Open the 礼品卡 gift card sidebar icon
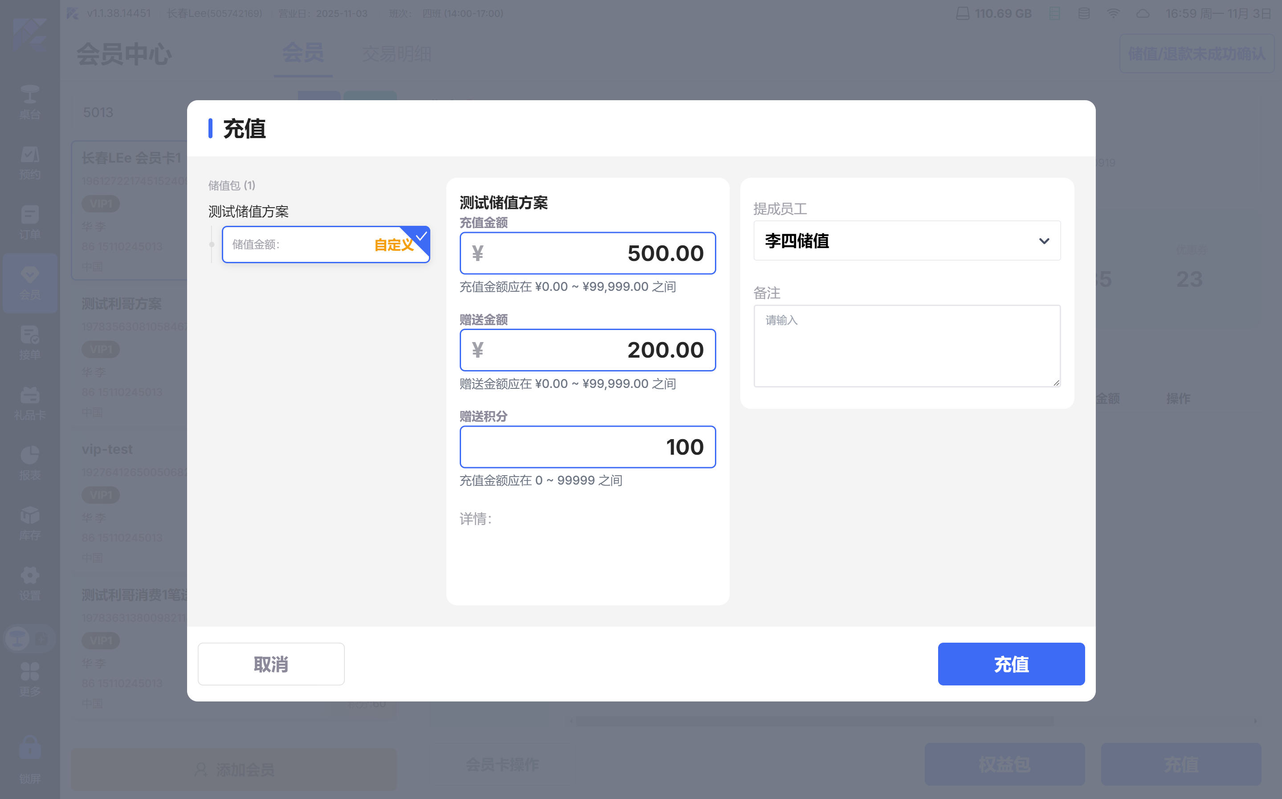This screenshot has height=799, width=1282. (x=29, y=403)
